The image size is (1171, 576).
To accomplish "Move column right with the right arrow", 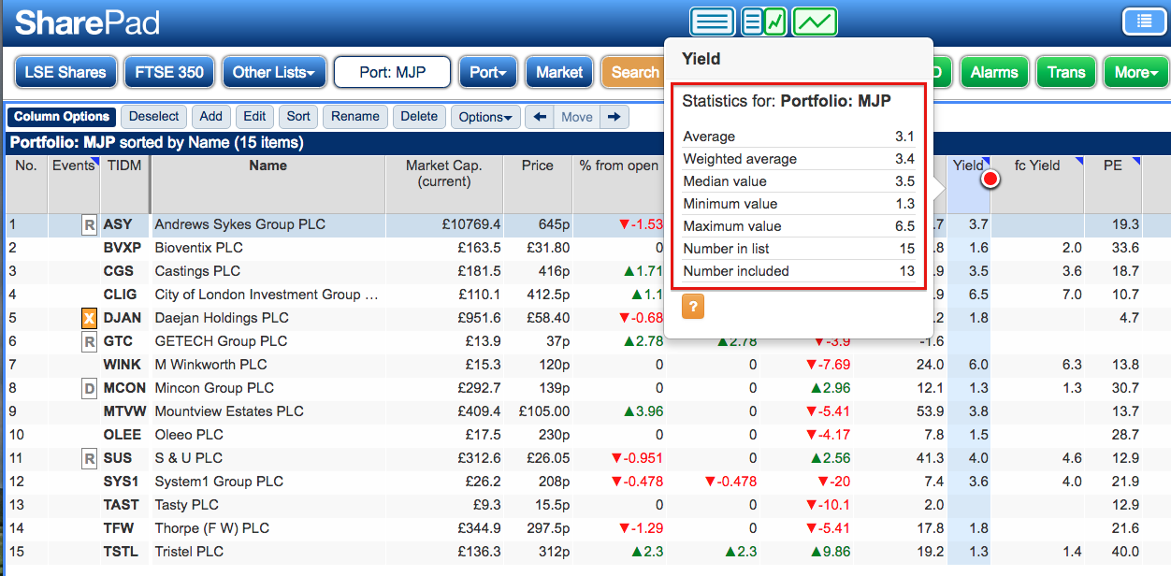I will (614, 117).
